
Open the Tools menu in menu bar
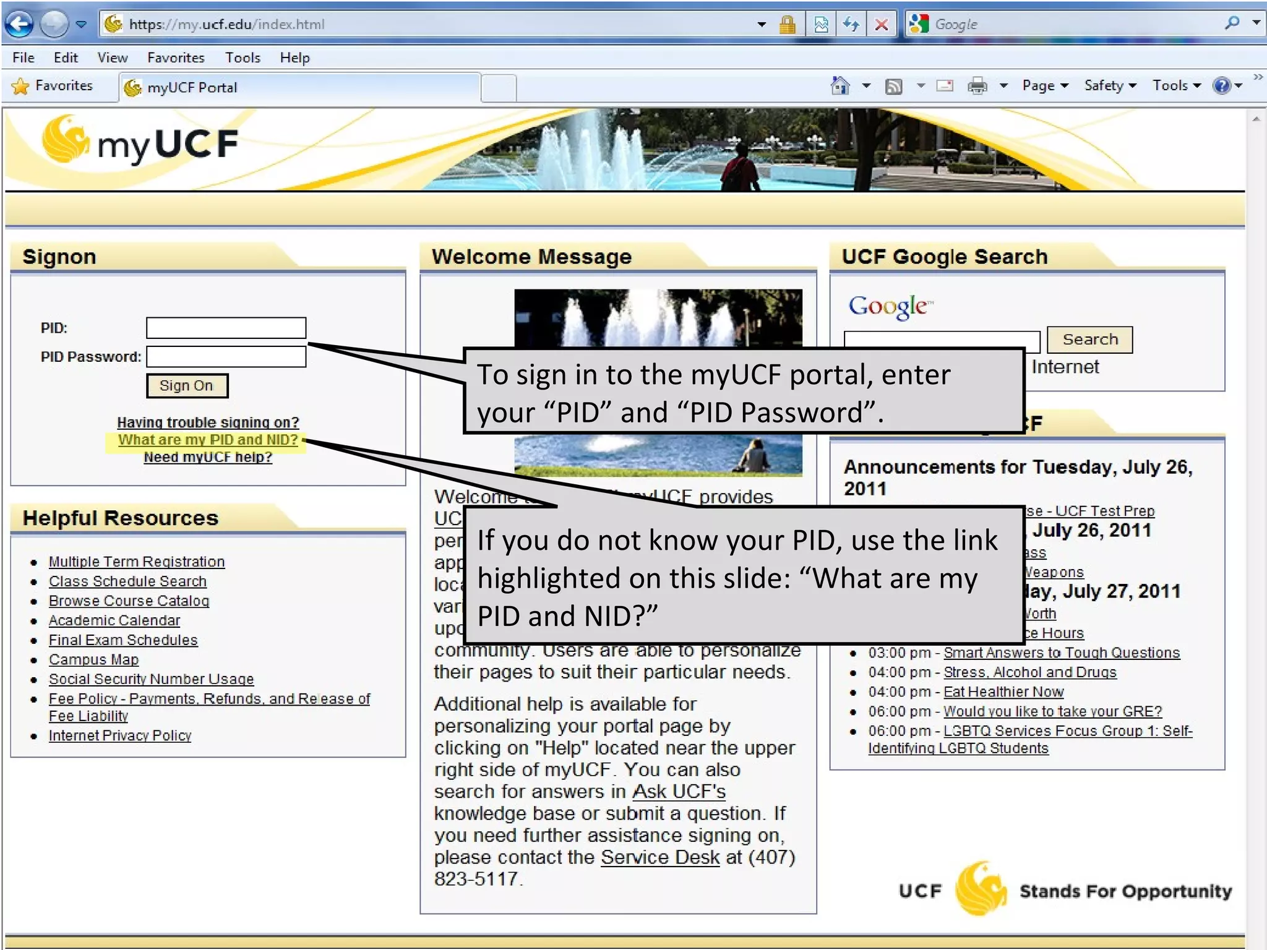pos(243,58)
